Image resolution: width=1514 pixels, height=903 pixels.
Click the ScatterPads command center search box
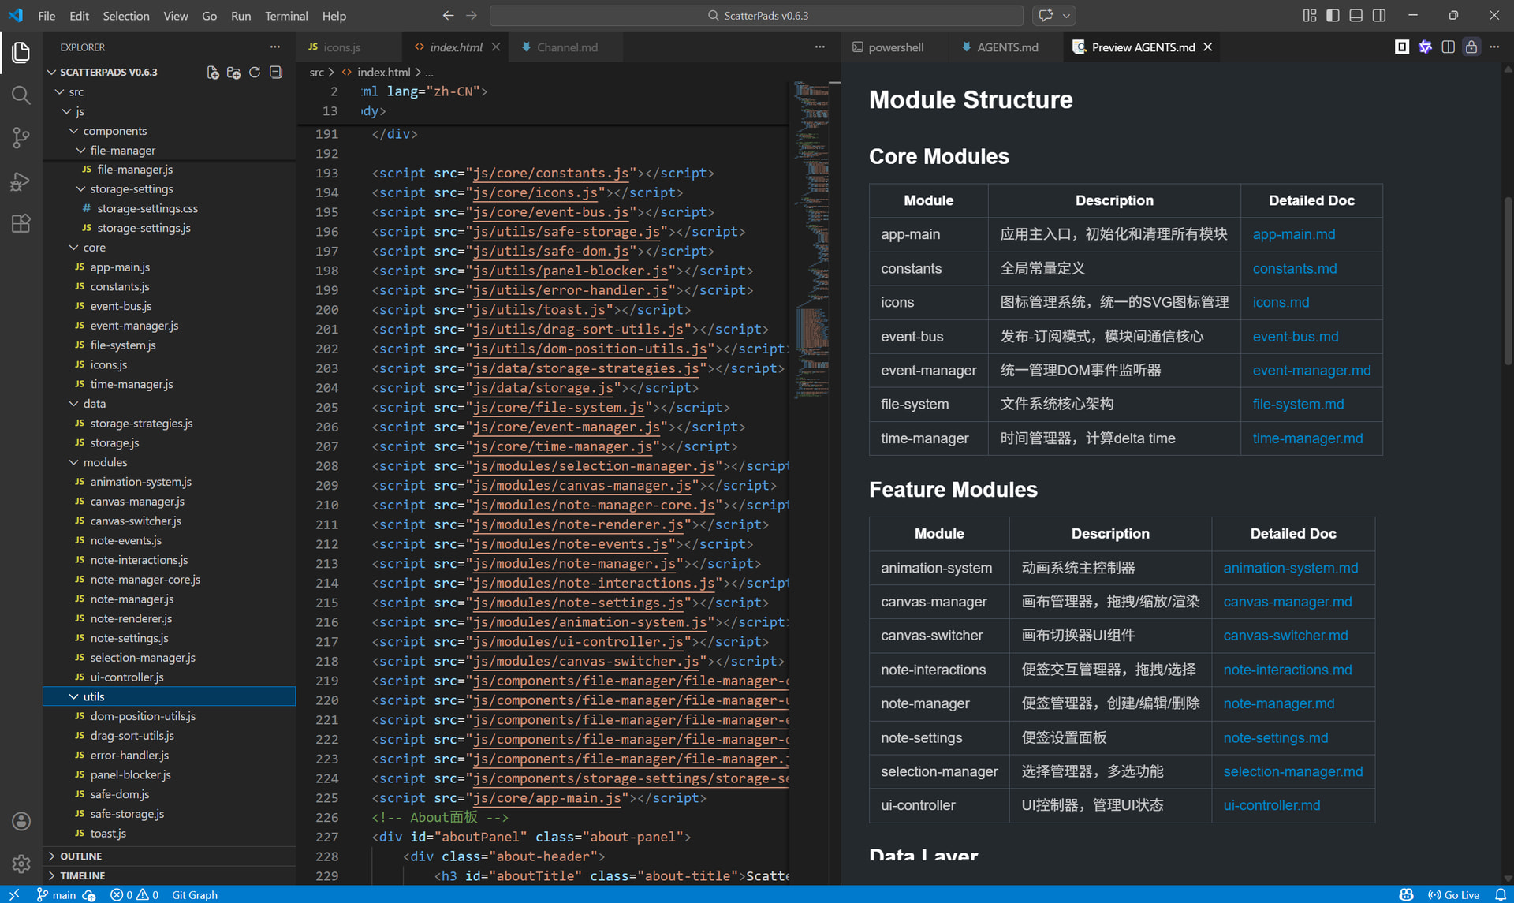757,16
